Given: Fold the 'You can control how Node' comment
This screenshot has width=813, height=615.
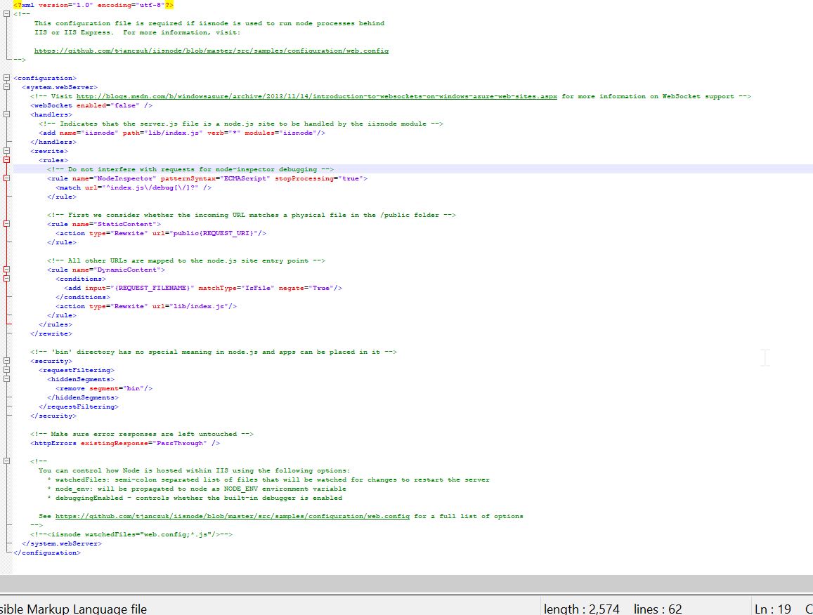Looking at the screenshot, I should pyautogui.click(x=7, y=461).
